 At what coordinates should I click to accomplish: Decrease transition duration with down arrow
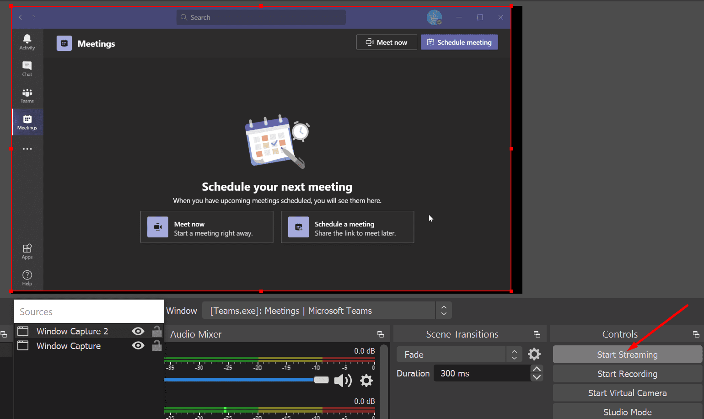point(537,378)
